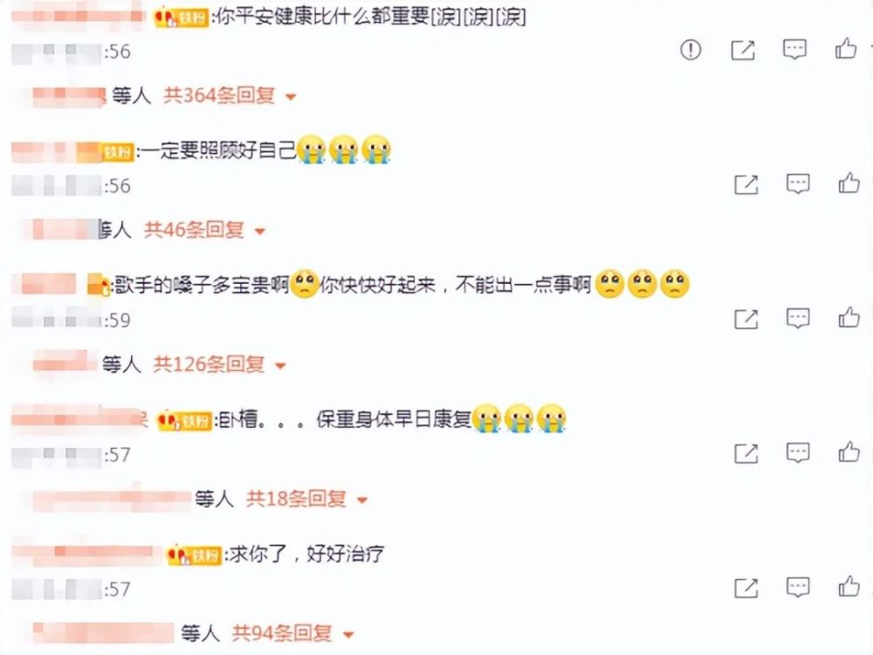Click the 铁粉 badge on the first comment
This screenshot has height=655, width=873.
[x=182, y=17]
